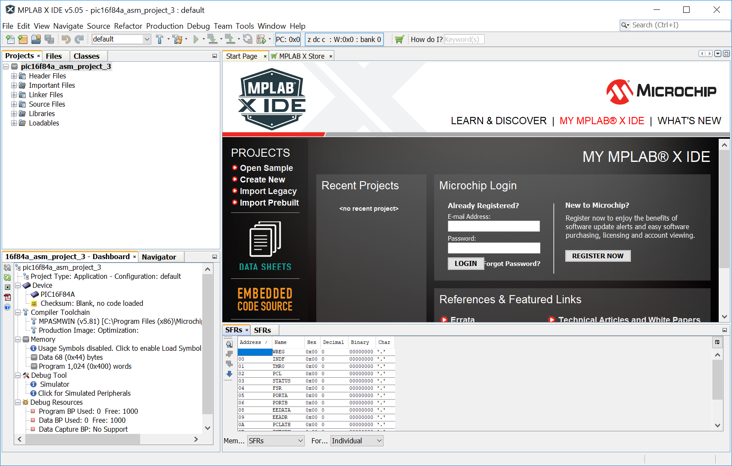Click the dashboard blue help icon
732x466 pixels.
click(x=7, y=307)
